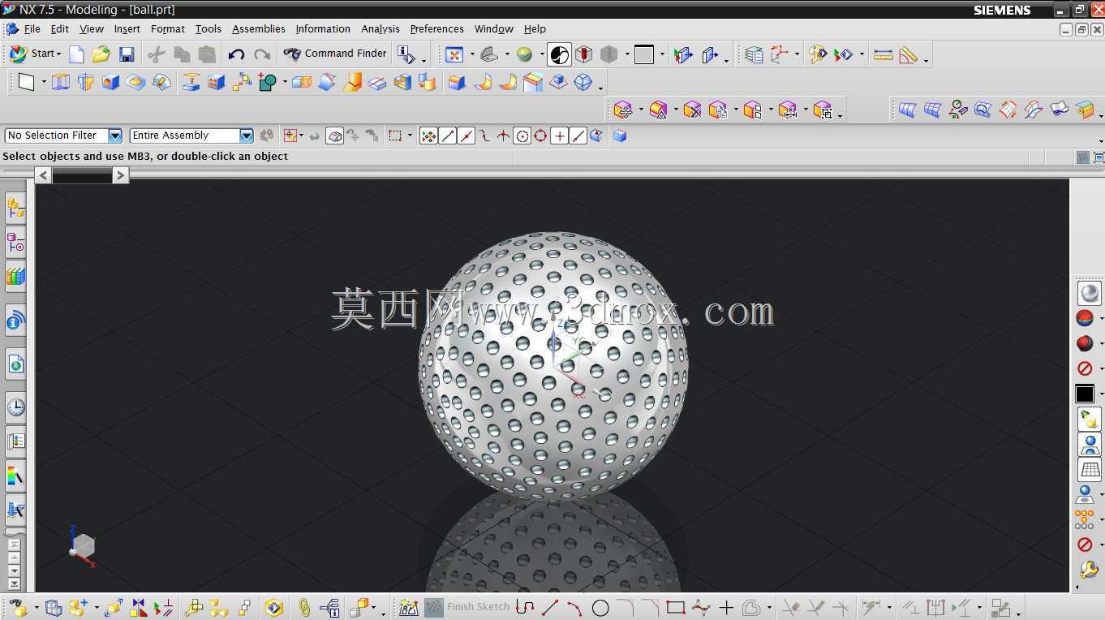Click the Point plus tool in bottom toolbar

tap(726, 607)
